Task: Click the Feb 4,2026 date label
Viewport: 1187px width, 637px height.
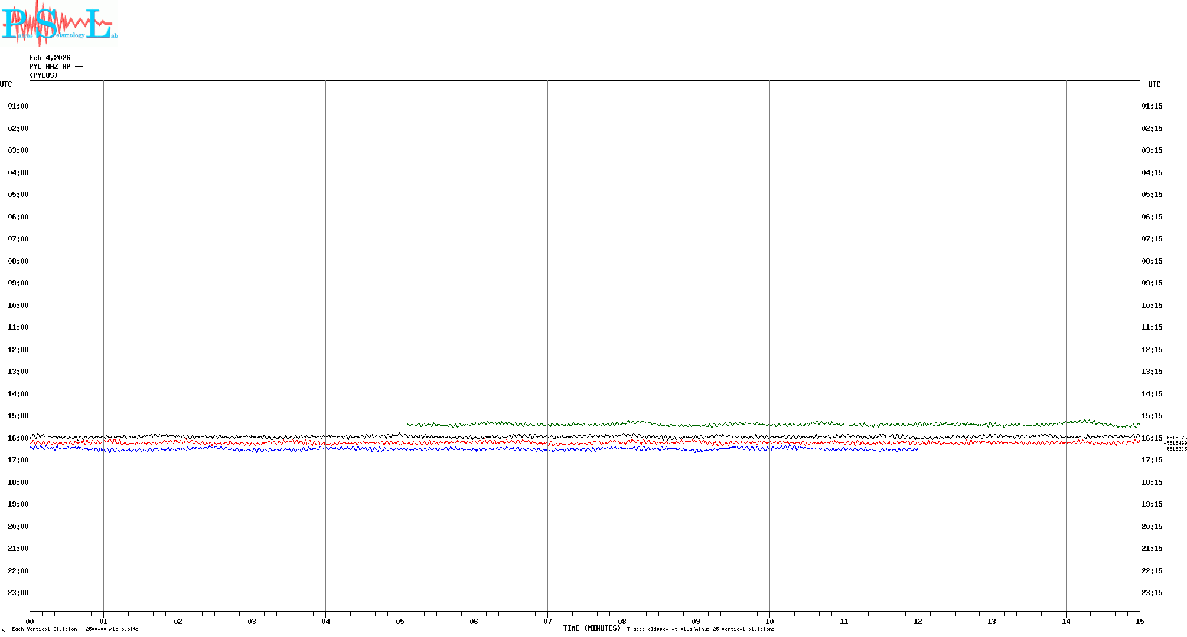Action: (x=50, y=58)
